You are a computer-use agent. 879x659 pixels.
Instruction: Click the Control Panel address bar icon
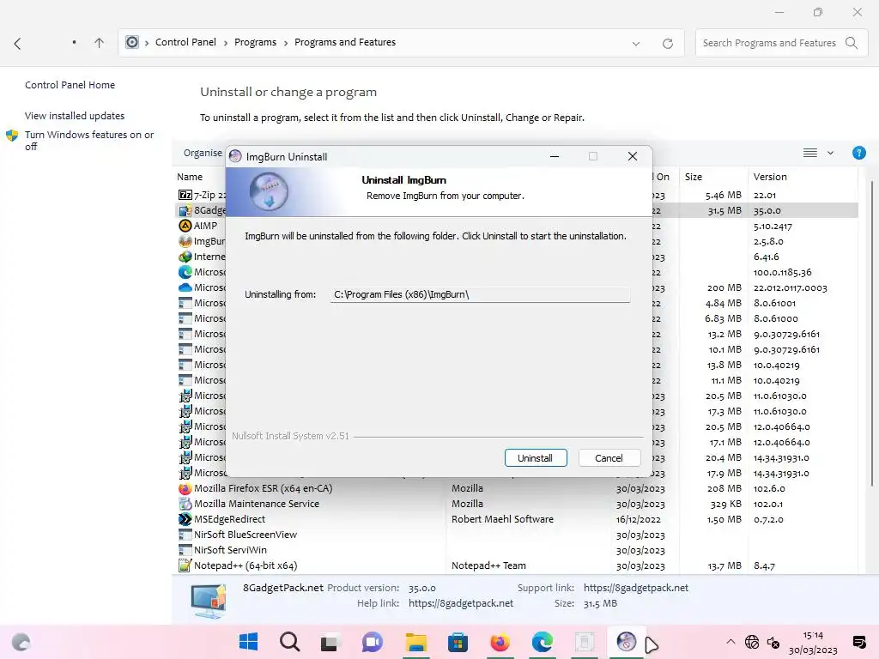131,42
